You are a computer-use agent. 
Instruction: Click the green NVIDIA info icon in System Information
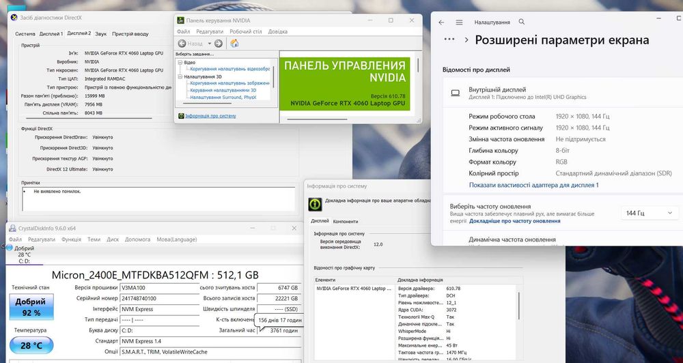pyautogui.click(x=315, y=204)
